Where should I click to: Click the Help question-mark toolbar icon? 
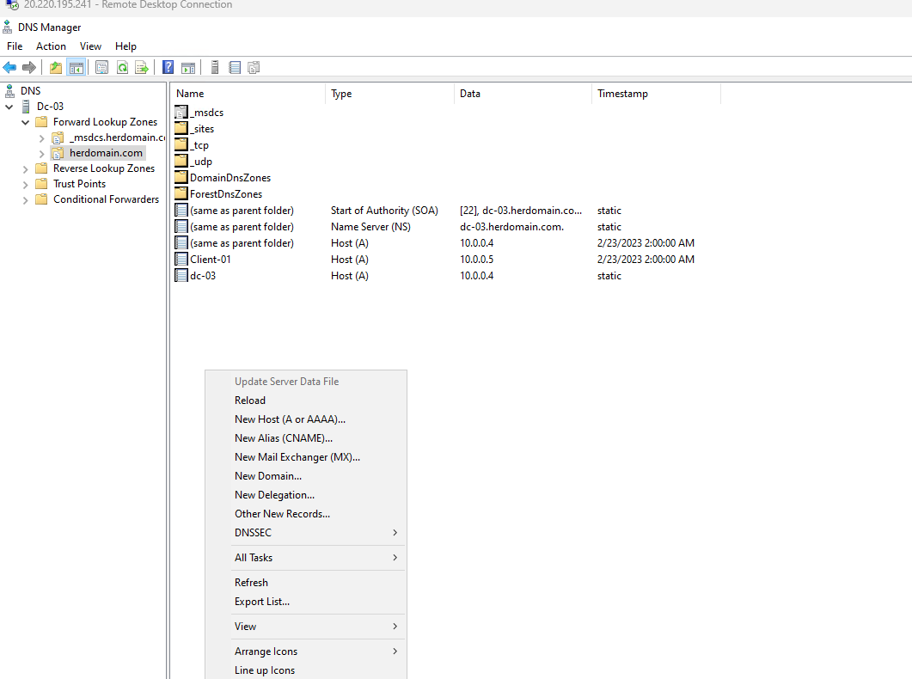click(x=168, y=67)
